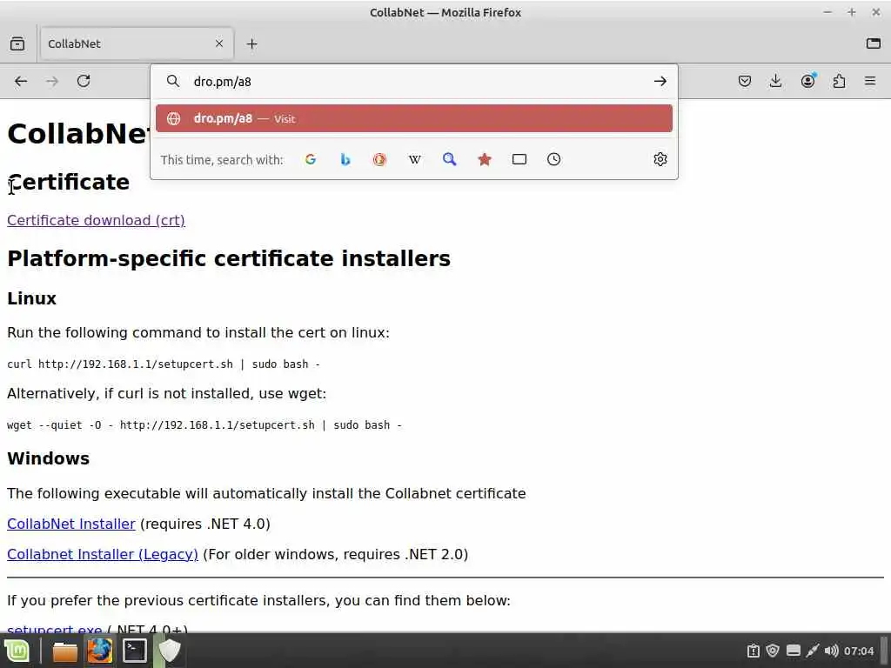Viewport: 891px width, 668px height.
Task: Visit the dro.pm/a8 suggestion
Action: tap(413, 118)
